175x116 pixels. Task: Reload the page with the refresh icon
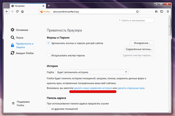coord(17,11)
